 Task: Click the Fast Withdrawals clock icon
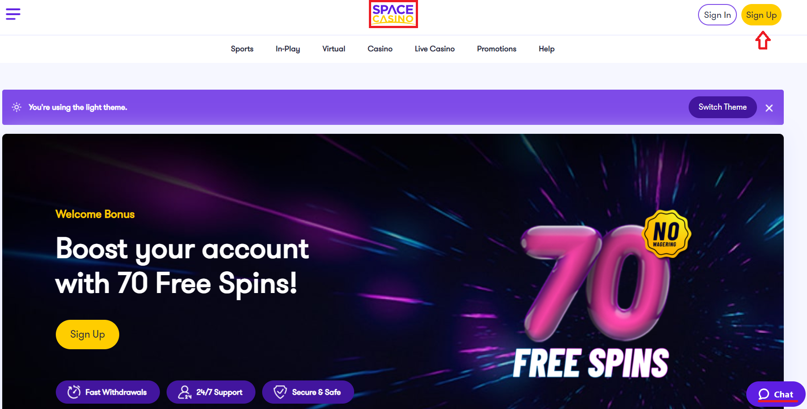(x=74, y=392)
